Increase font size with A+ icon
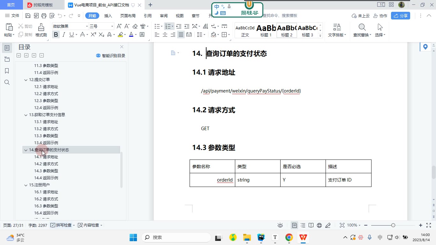 [119, 26]
